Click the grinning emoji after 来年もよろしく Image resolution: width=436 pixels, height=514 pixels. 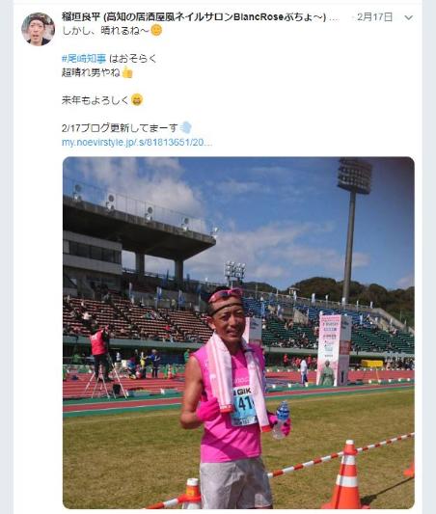[137, 100]
